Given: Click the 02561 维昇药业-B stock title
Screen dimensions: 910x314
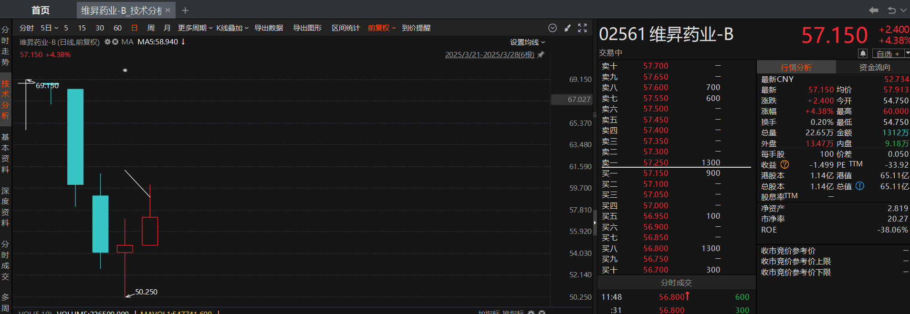Looking at the screenshot, I should click(x=666, y=34).
